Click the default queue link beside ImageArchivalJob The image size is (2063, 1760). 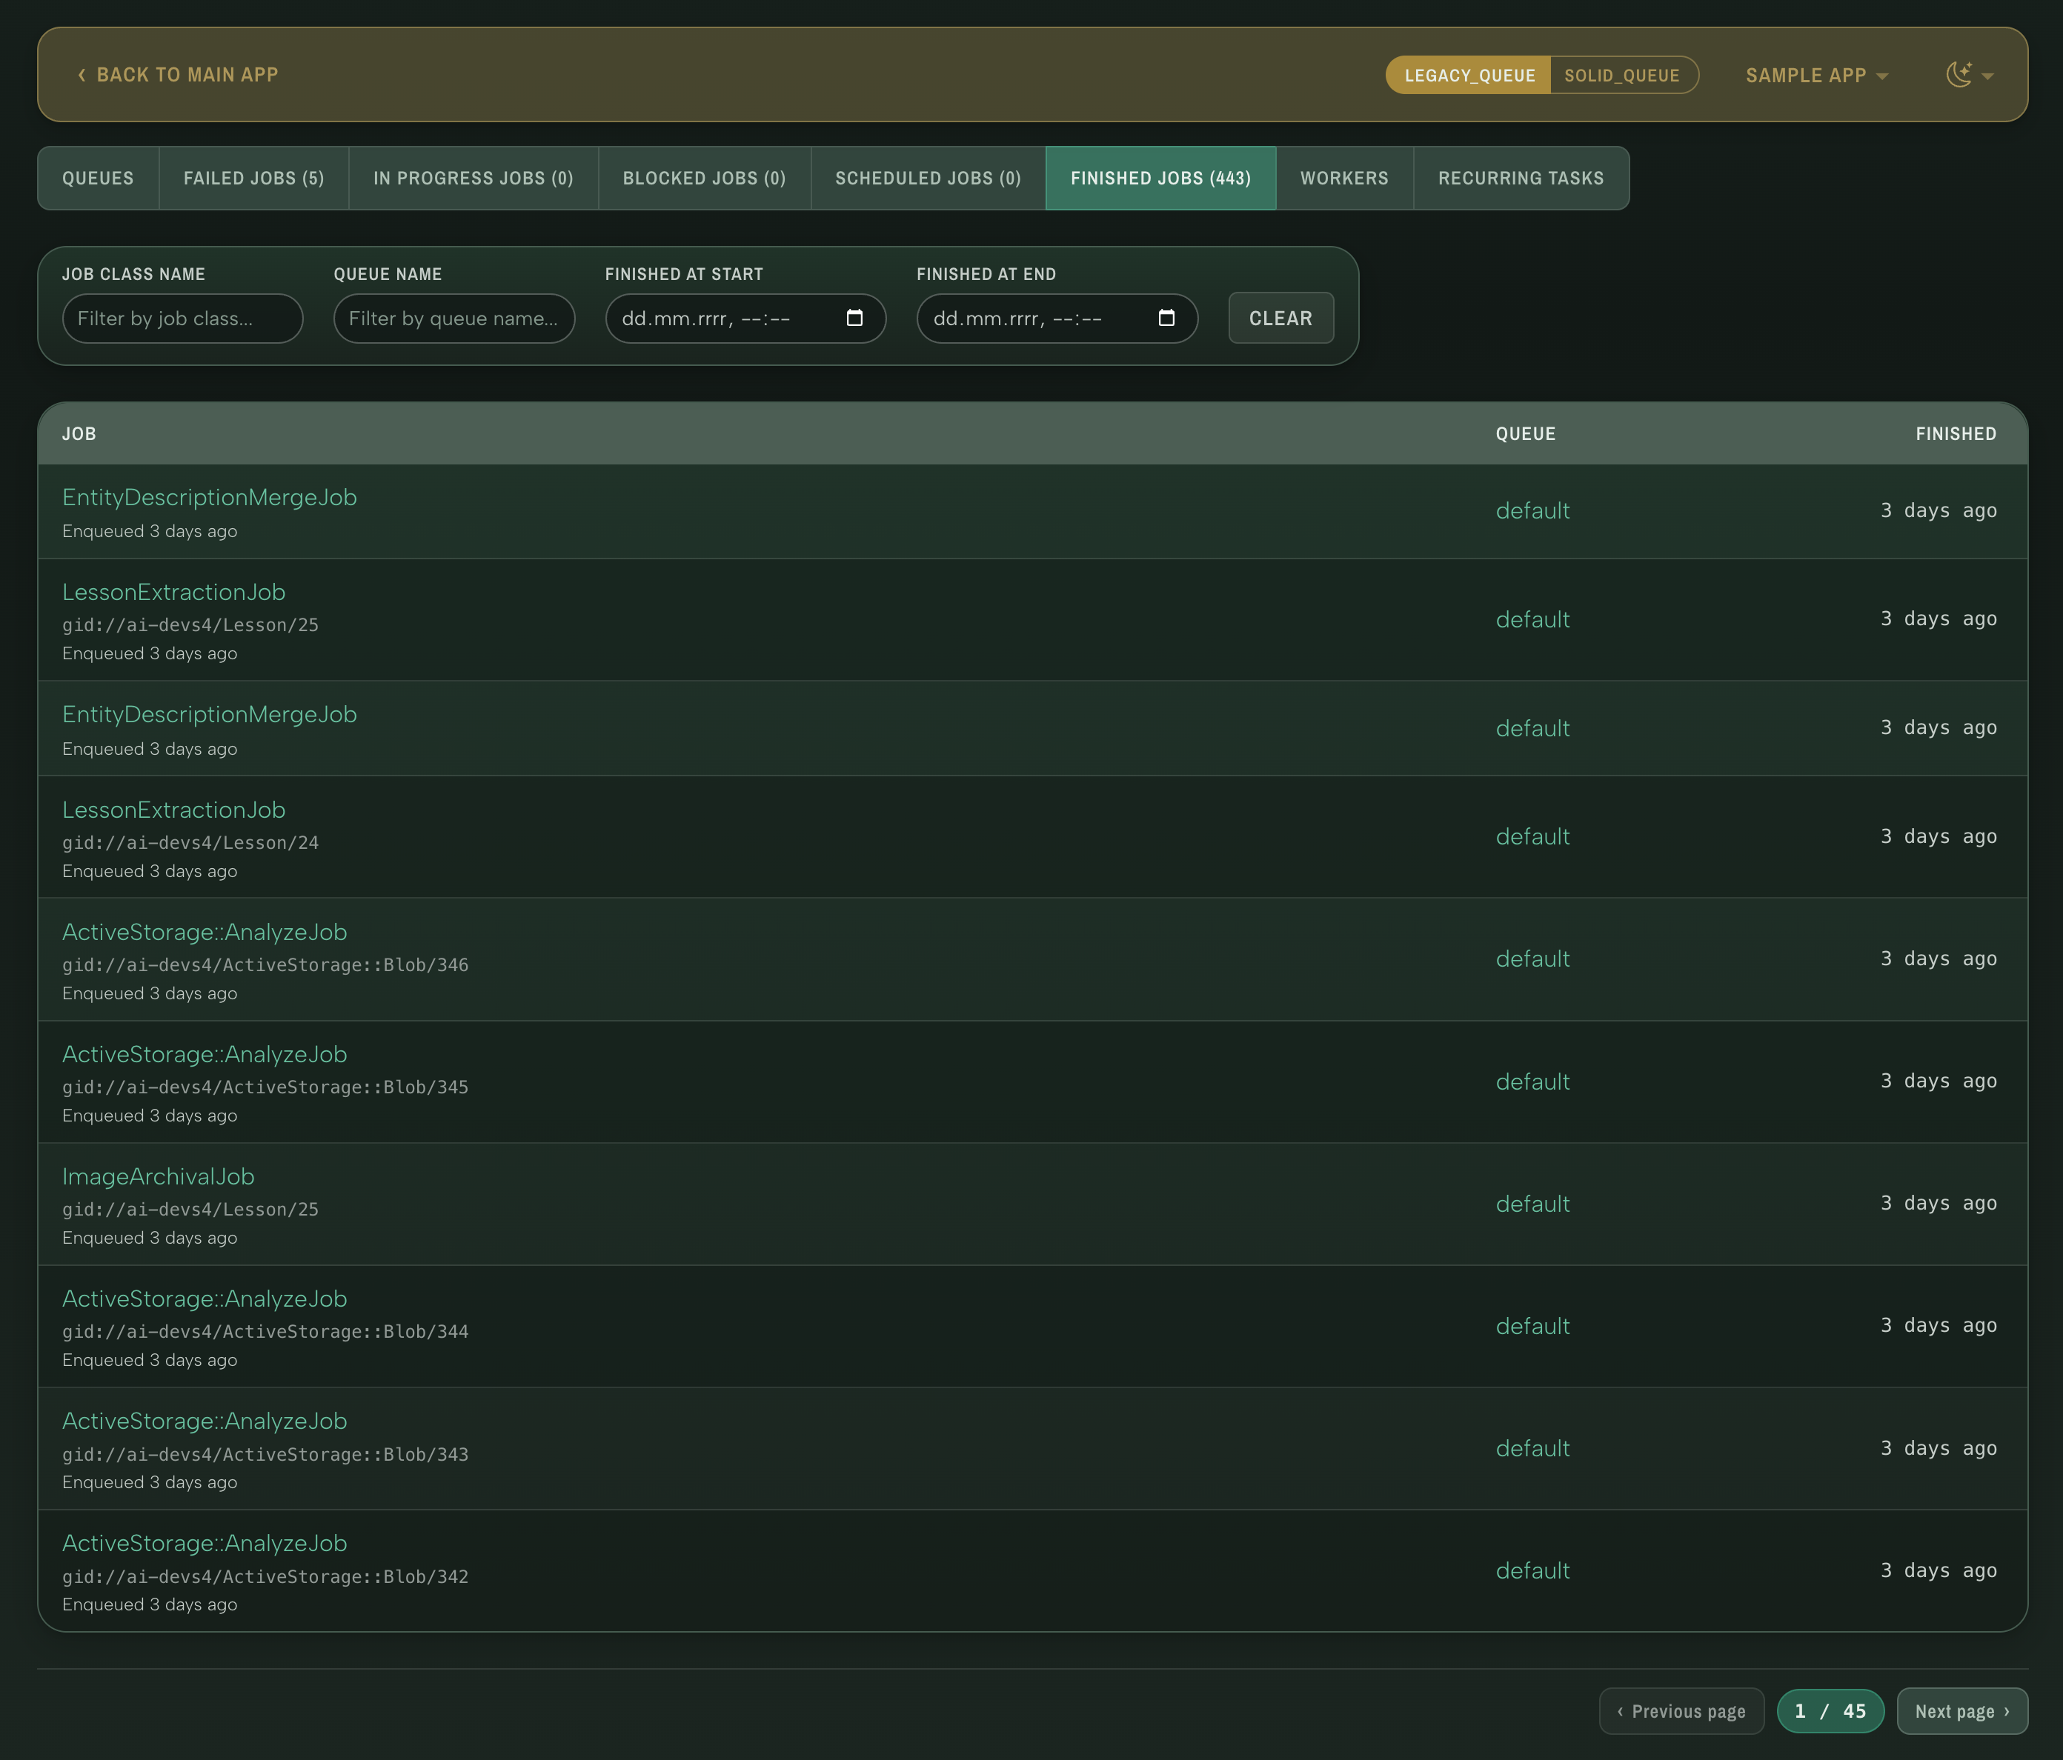(1532, 1204)
